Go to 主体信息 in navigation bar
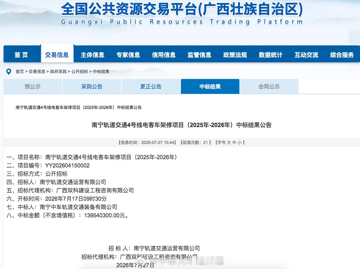The width and height of the screenshot is (360, 269). (92, 55)
